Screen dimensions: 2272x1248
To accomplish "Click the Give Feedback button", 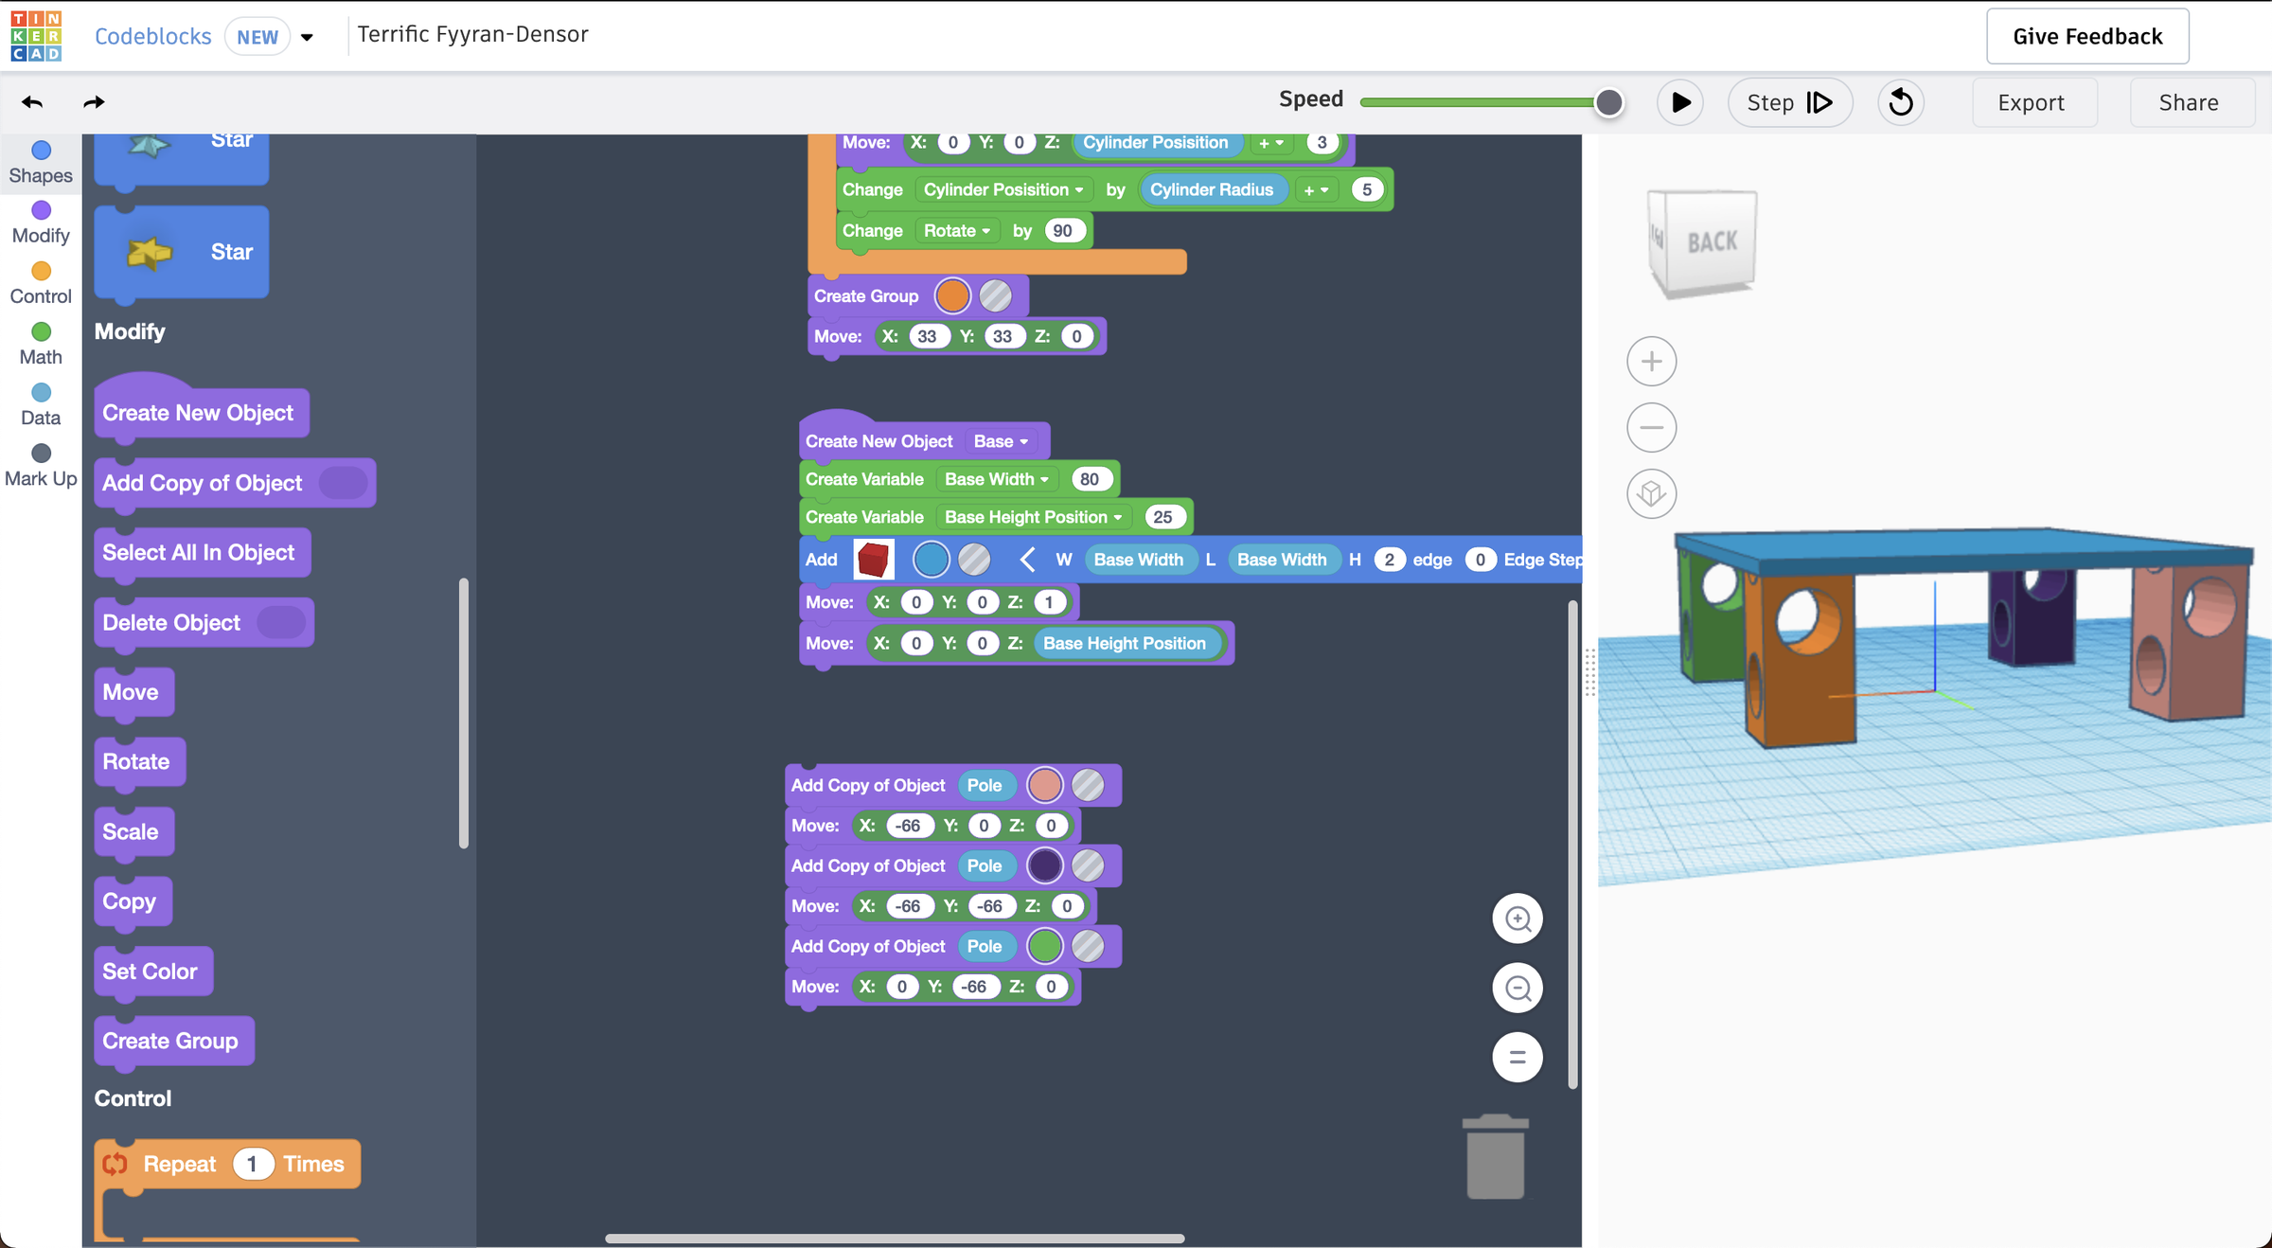I will [x=2087, y=36].
